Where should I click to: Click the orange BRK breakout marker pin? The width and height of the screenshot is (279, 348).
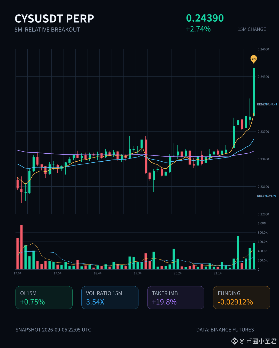254,59
